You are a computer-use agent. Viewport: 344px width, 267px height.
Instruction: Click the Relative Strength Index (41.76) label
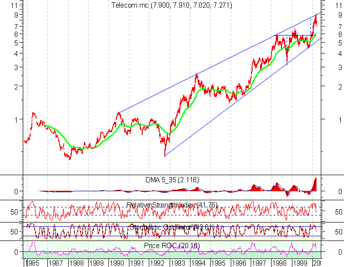click(x=172, y=205)
